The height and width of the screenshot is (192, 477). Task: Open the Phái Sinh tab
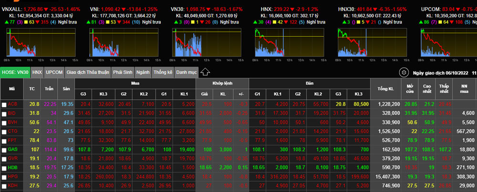click(123, 72)
